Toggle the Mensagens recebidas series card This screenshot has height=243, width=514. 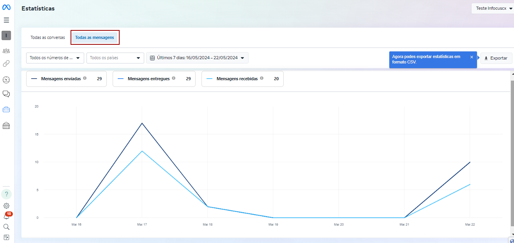pyautogui.click(x=242, y=79)
